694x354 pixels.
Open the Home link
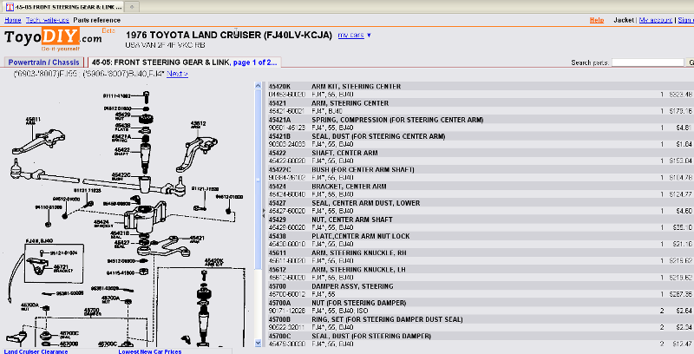[11, 19]
